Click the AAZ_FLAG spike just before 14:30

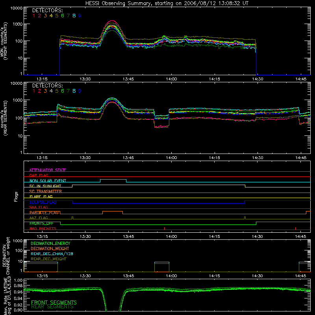(245, 218)
